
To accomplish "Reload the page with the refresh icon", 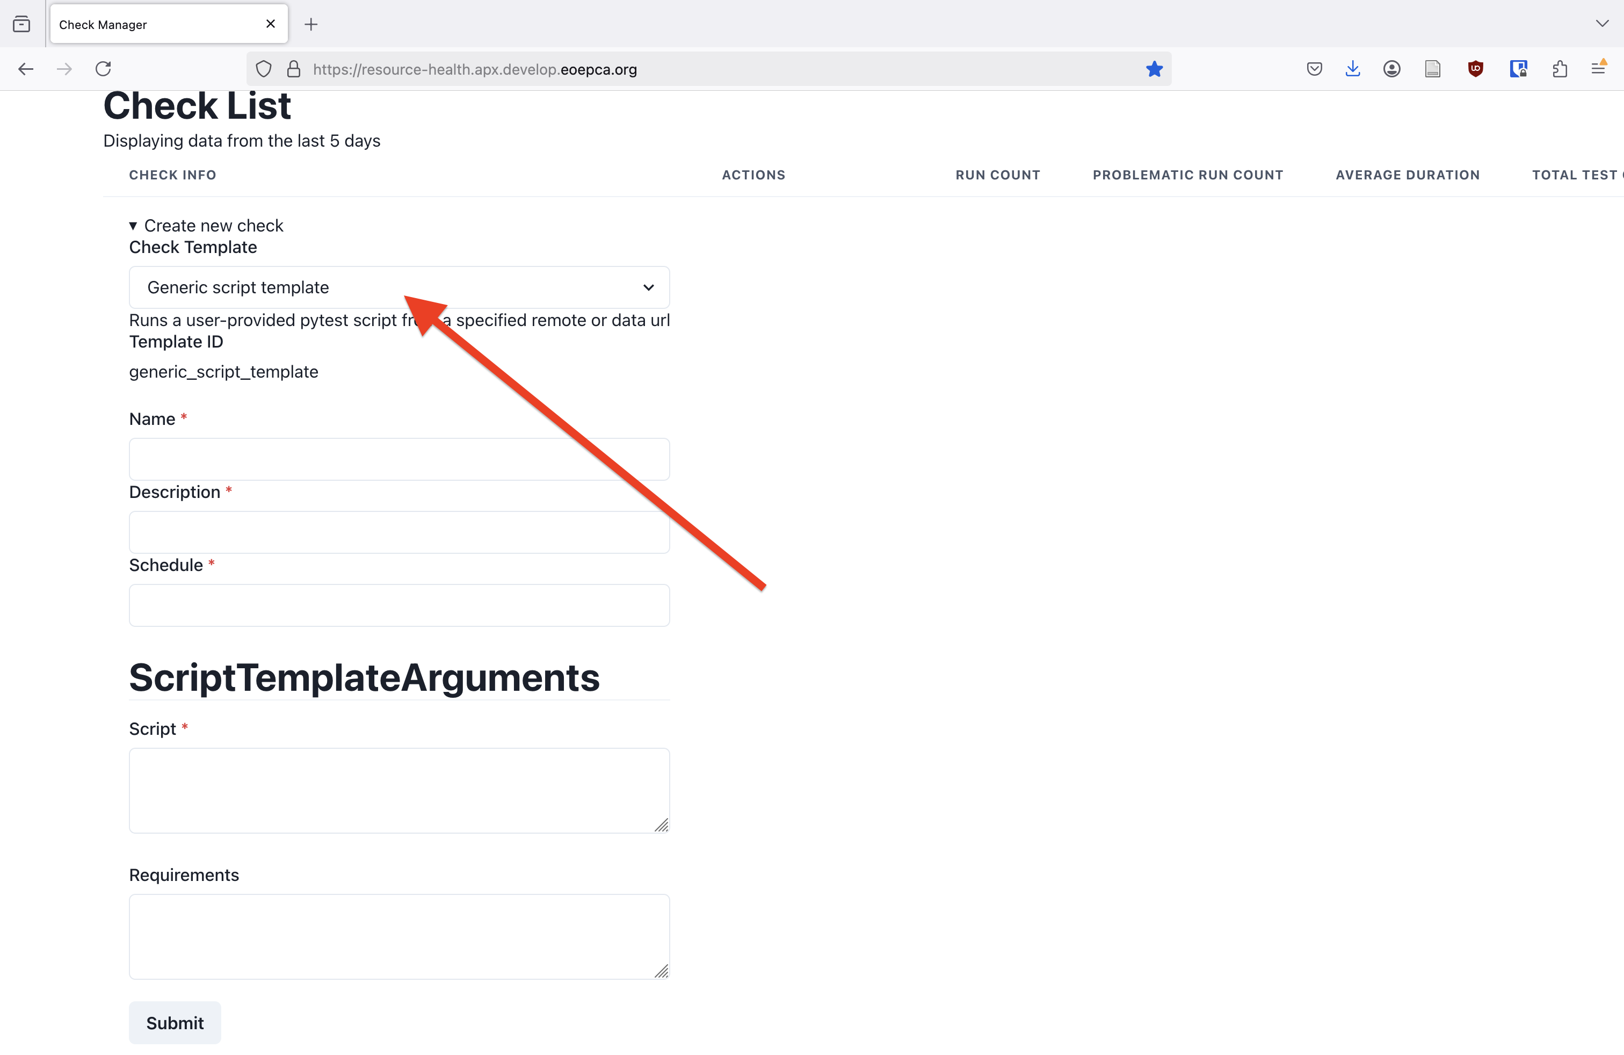I will [103, 69].
